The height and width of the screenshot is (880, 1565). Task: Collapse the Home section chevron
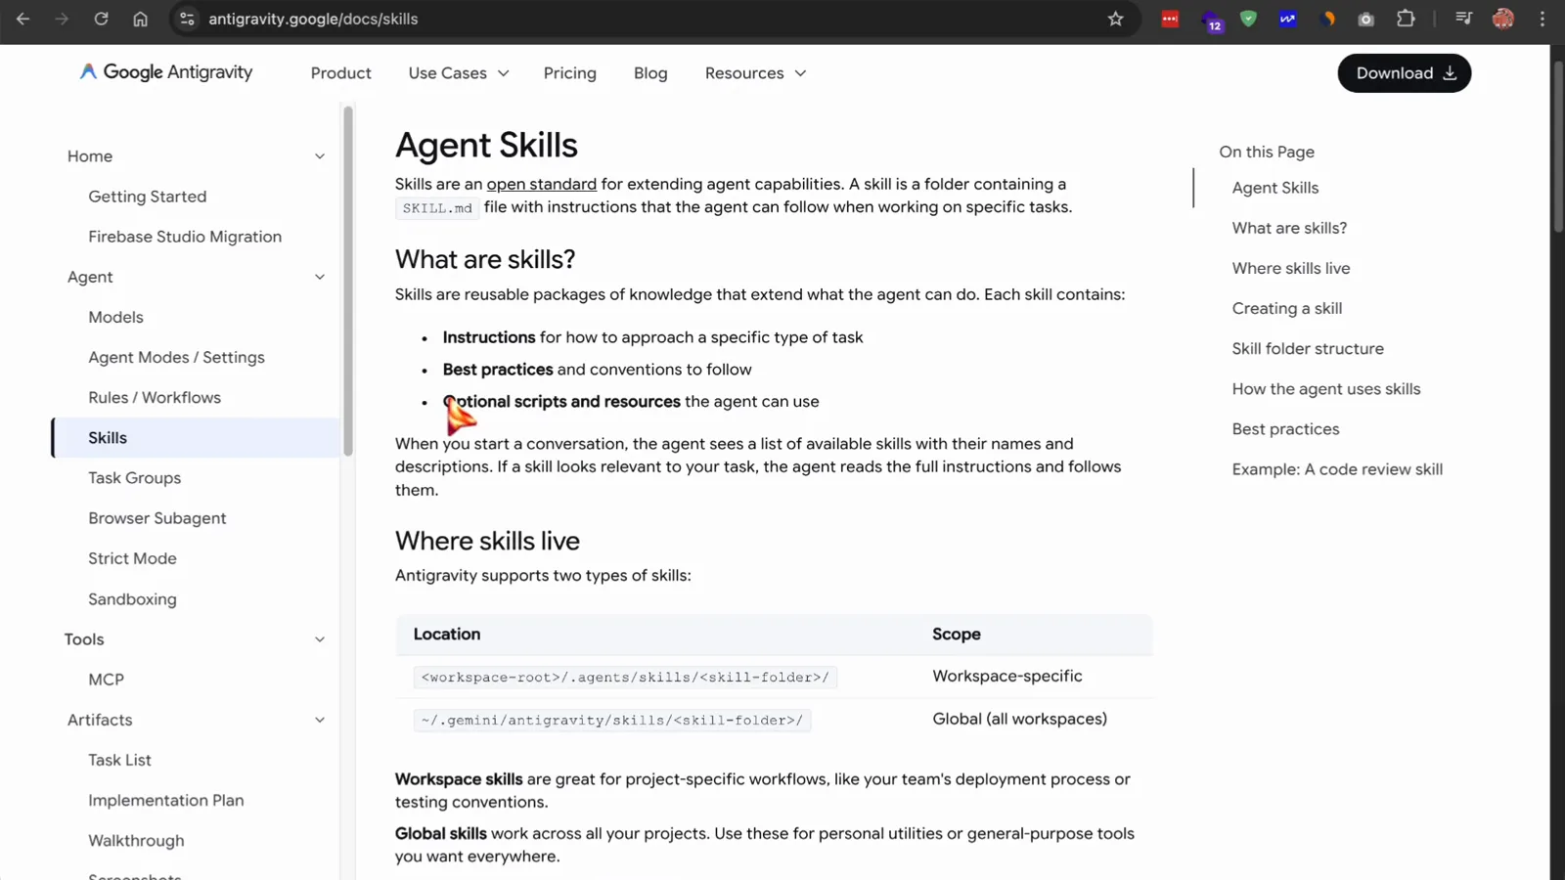(x=319, y=156)
